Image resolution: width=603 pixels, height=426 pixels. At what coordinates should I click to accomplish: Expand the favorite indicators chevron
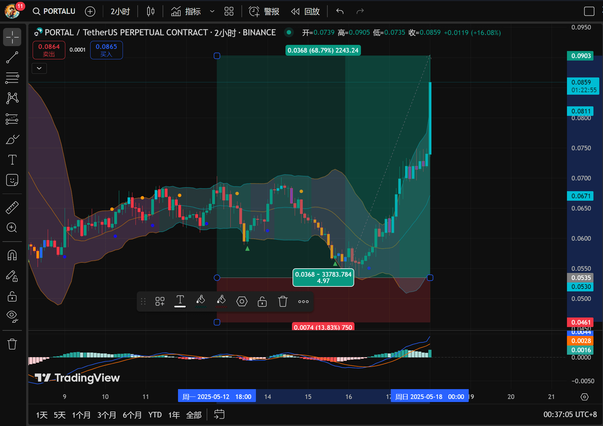coord(212,11)
